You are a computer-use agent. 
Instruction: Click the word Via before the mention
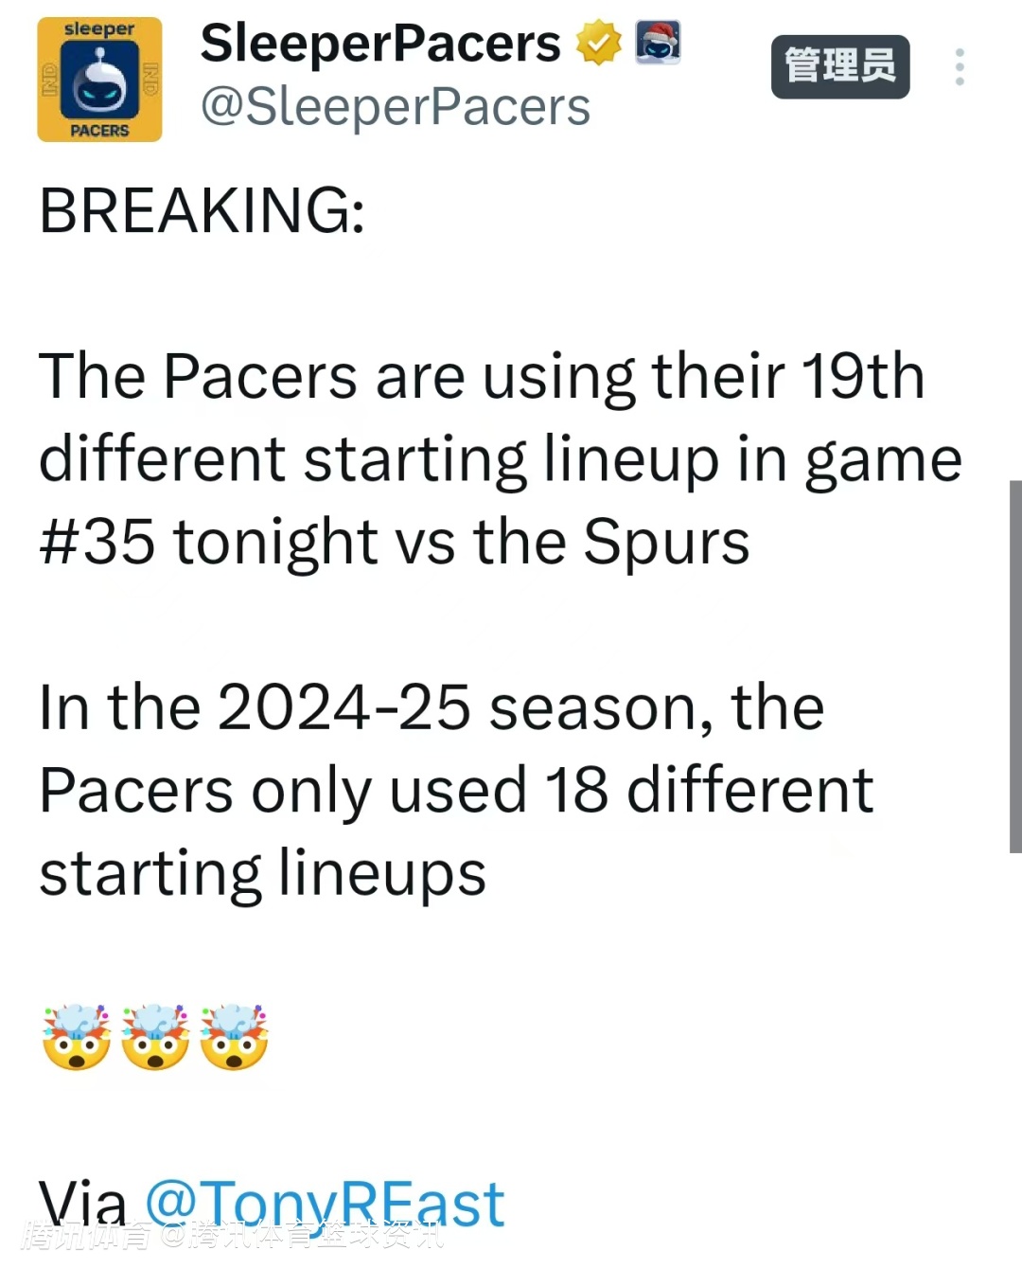(82, 1204)
